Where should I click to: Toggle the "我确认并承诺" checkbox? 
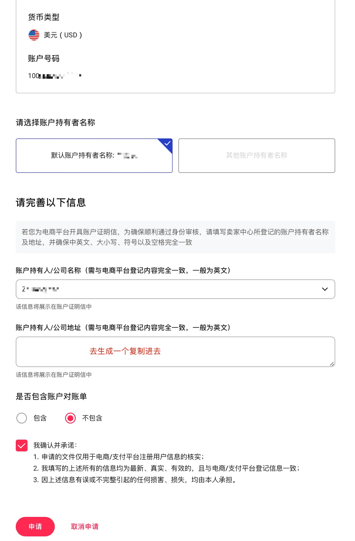(x=22, y=446)
